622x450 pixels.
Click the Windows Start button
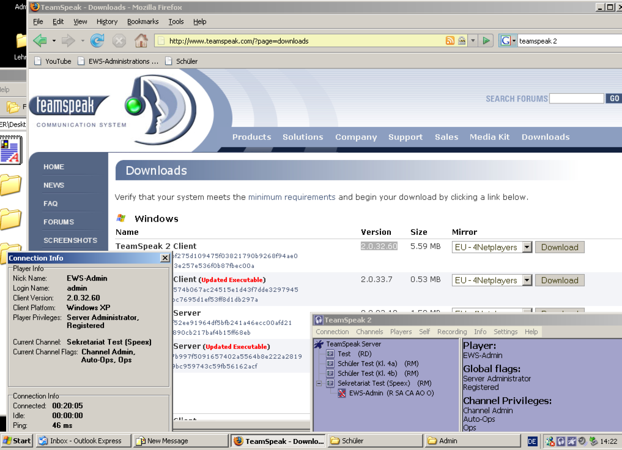coord(17,441)
